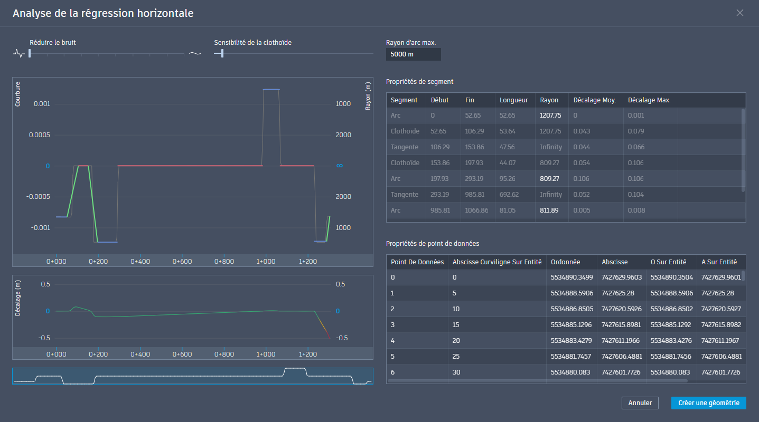Click ordonnée value 5534890.3499
Screen dimensions: 759x422
(x=571, y=277)
